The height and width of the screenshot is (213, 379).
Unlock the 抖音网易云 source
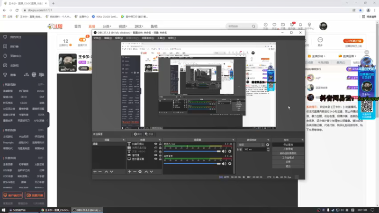pyautogui.click(x=160, y=144)
